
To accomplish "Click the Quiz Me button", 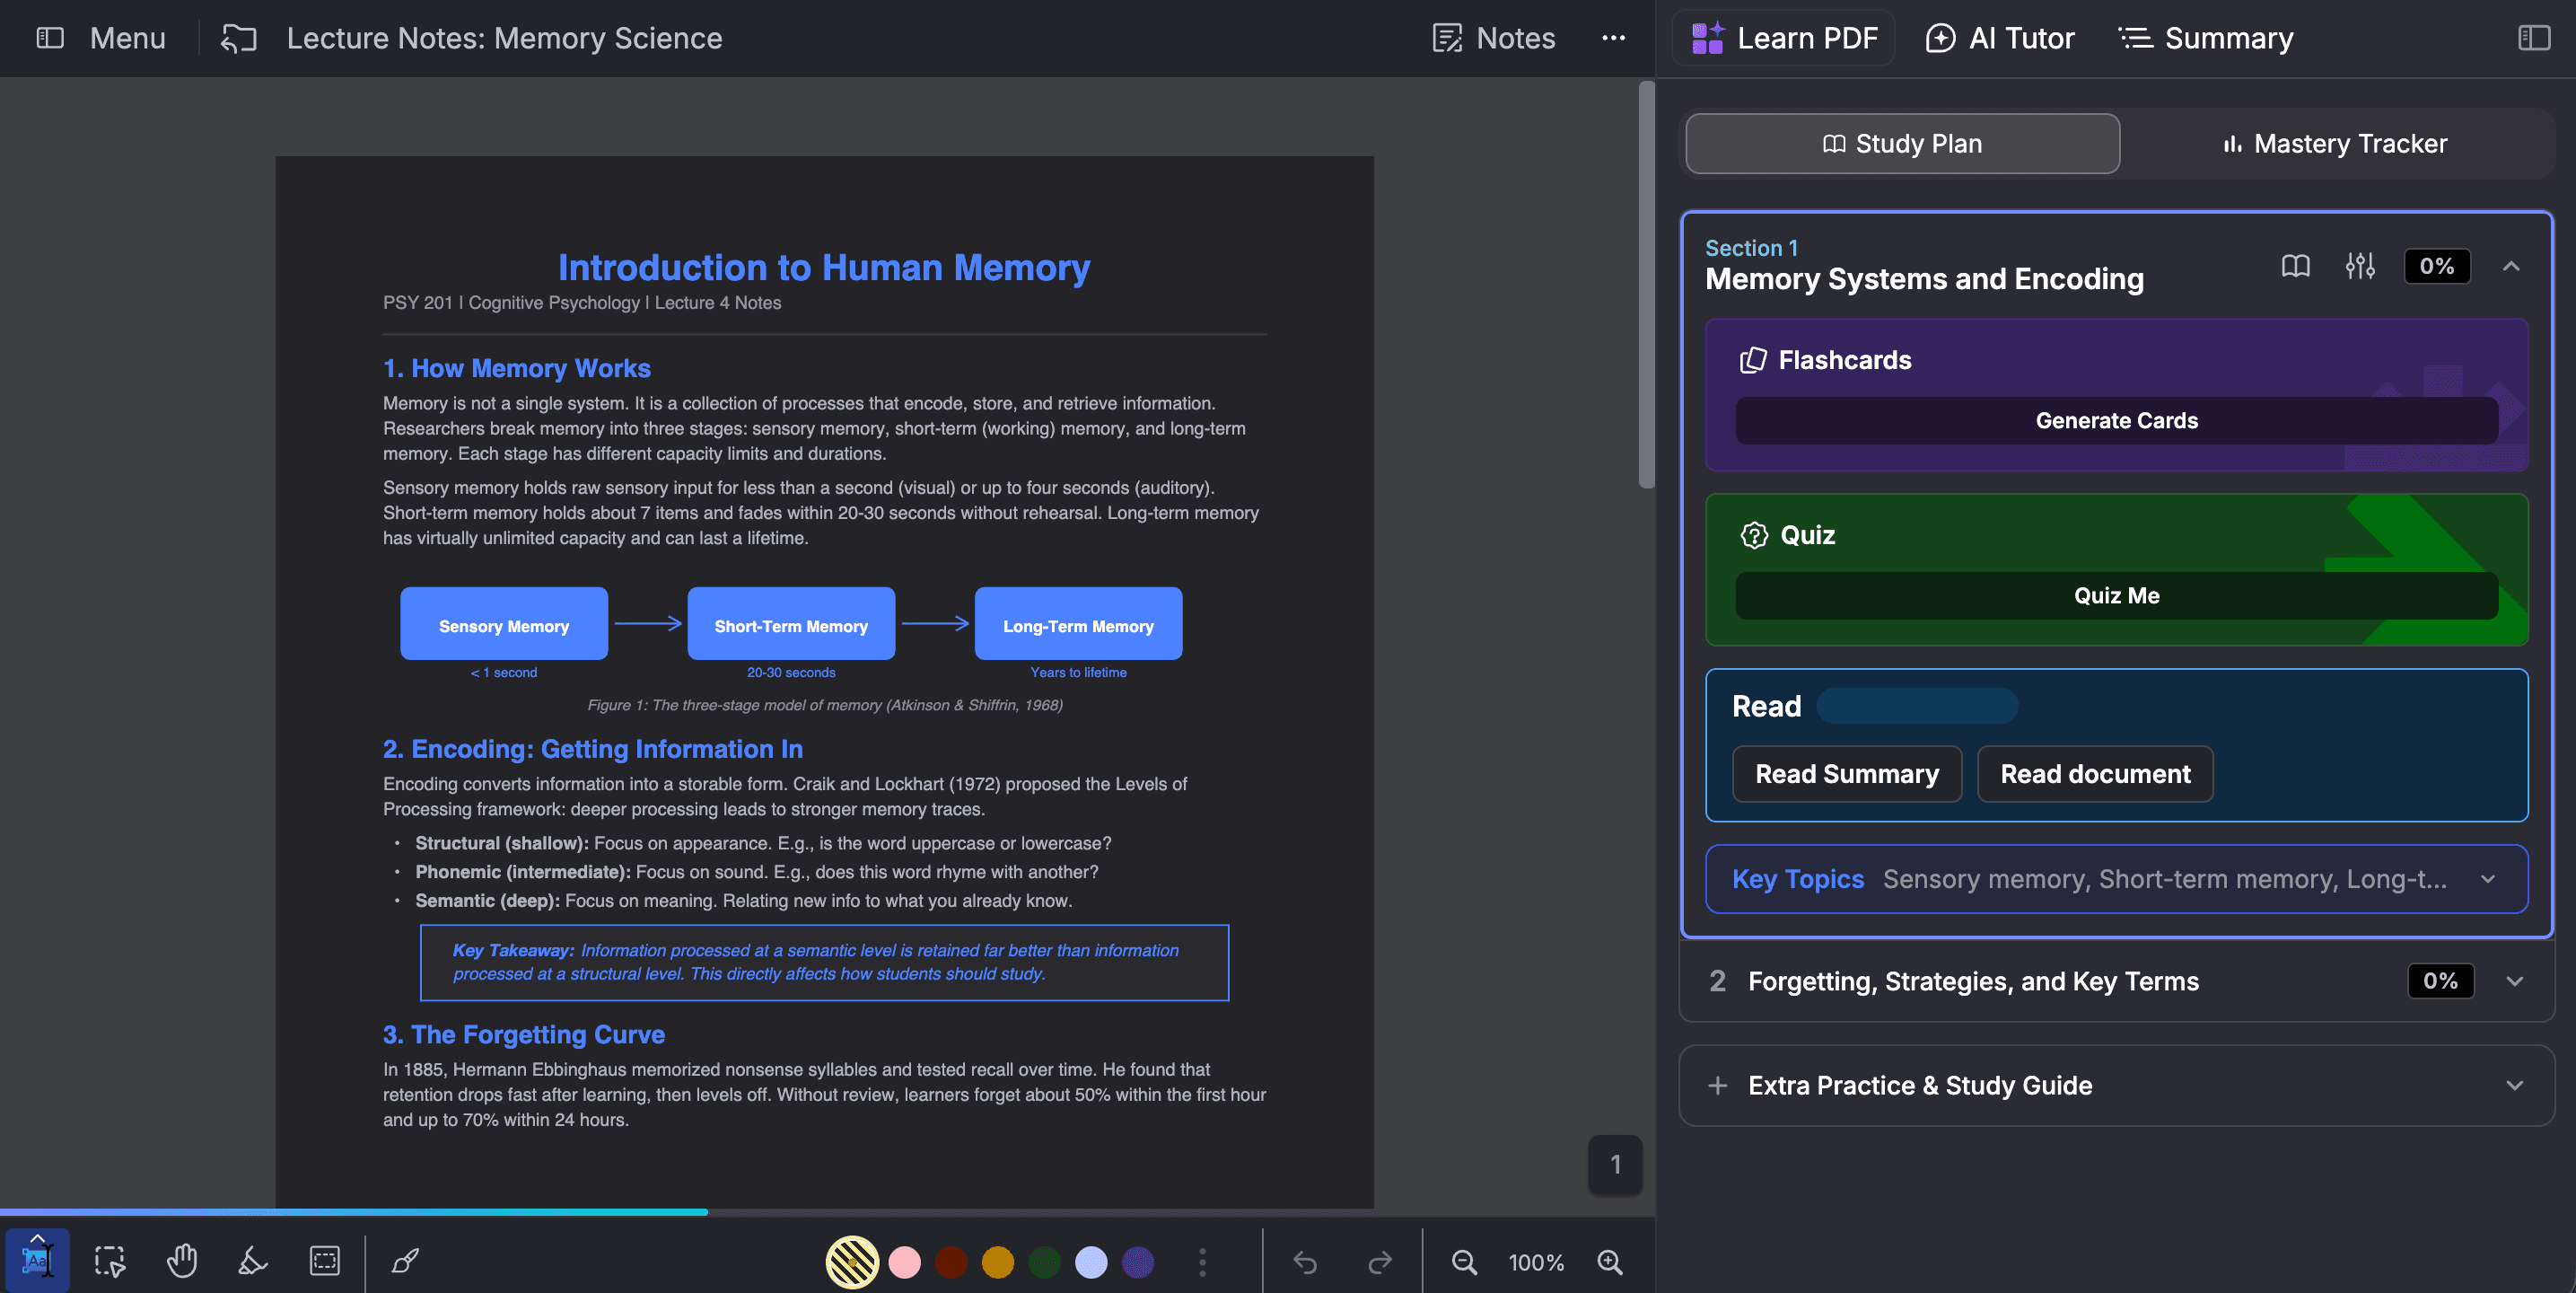I will tap(2117, 595).
